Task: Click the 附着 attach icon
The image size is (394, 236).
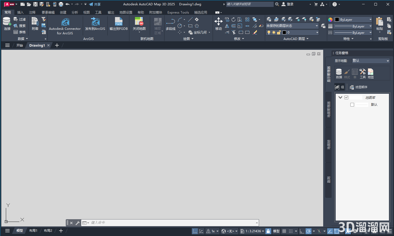Action: pyautogui.click(x=35, y=24)
